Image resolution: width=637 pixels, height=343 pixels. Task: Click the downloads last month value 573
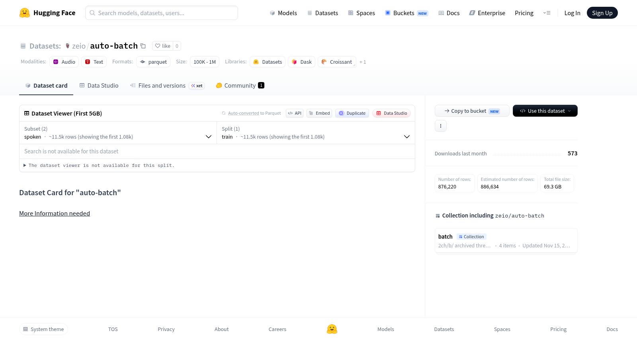573,153
